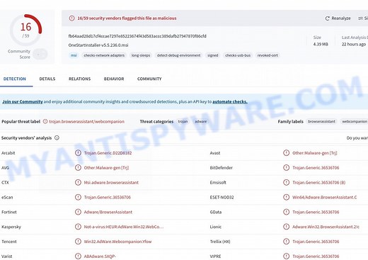Click the GData detection warning icon
The height and width of the screenshot is (260, 368).
point(286,212)
